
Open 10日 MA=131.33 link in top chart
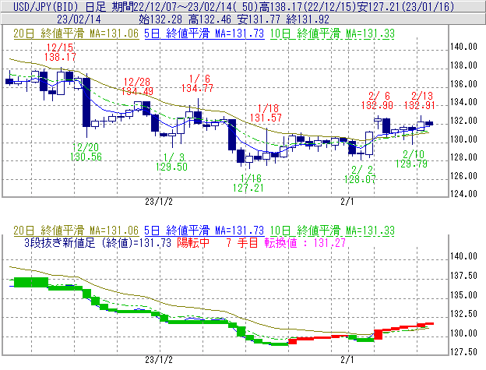click(x=333, y=33)
